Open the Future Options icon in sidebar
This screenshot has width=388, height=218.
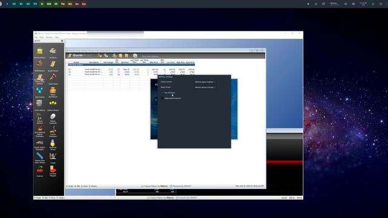point(39,117)
